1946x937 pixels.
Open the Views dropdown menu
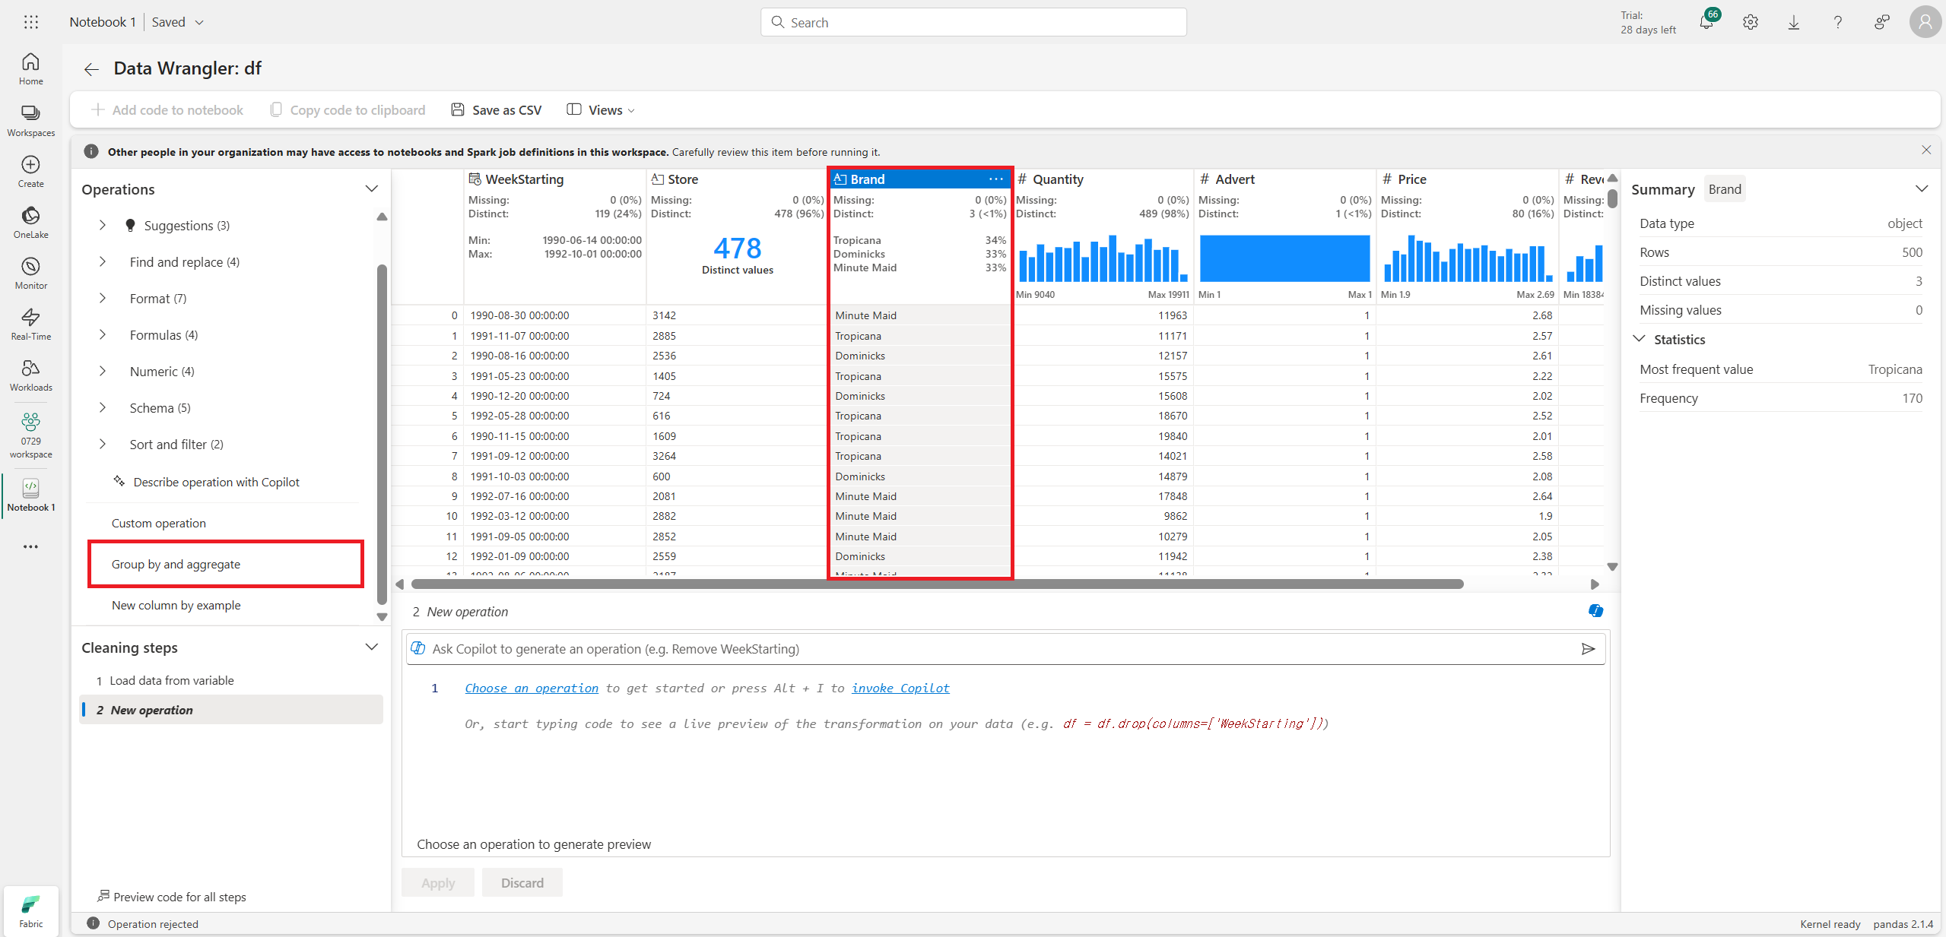point(601,110)
